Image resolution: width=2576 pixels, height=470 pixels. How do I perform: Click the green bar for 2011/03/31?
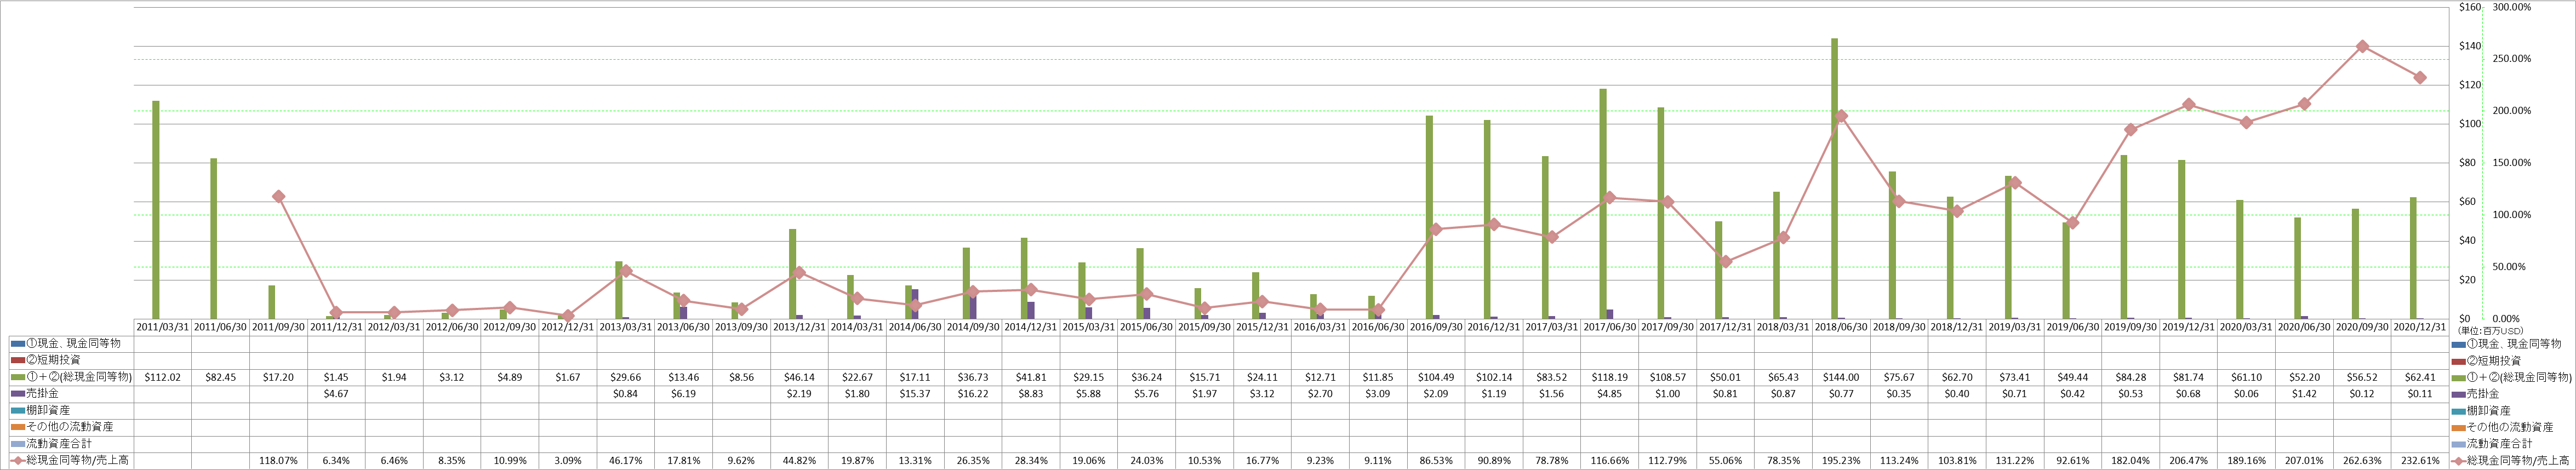point(156,210)
